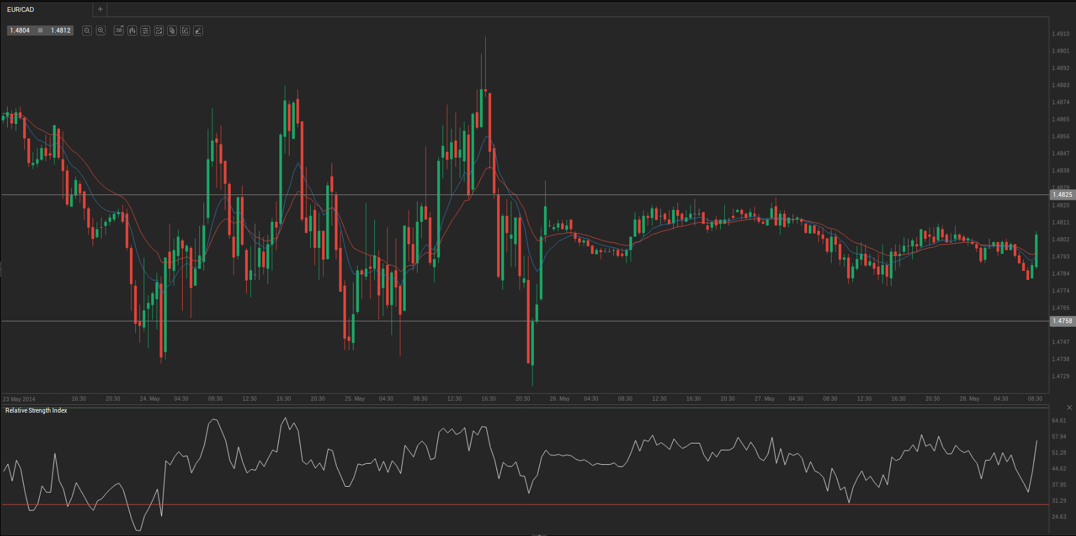Click the 27. May date marker

click(764, 399)
